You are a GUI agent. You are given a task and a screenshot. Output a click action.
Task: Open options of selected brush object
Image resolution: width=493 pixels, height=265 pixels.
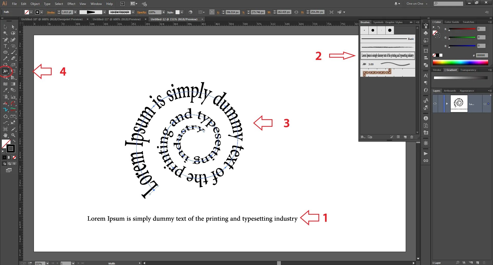398,137
